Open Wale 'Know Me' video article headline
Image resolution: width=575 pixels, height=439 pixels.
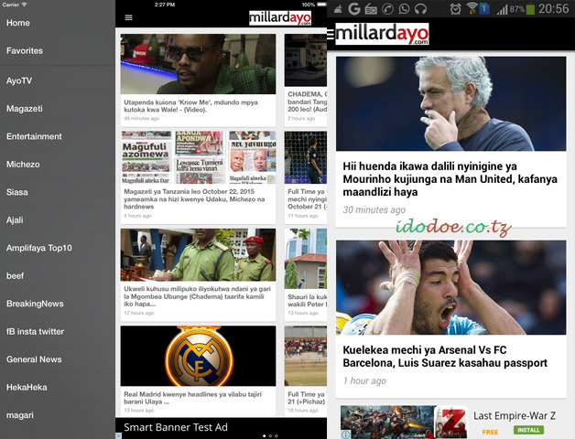pos(190,106)
